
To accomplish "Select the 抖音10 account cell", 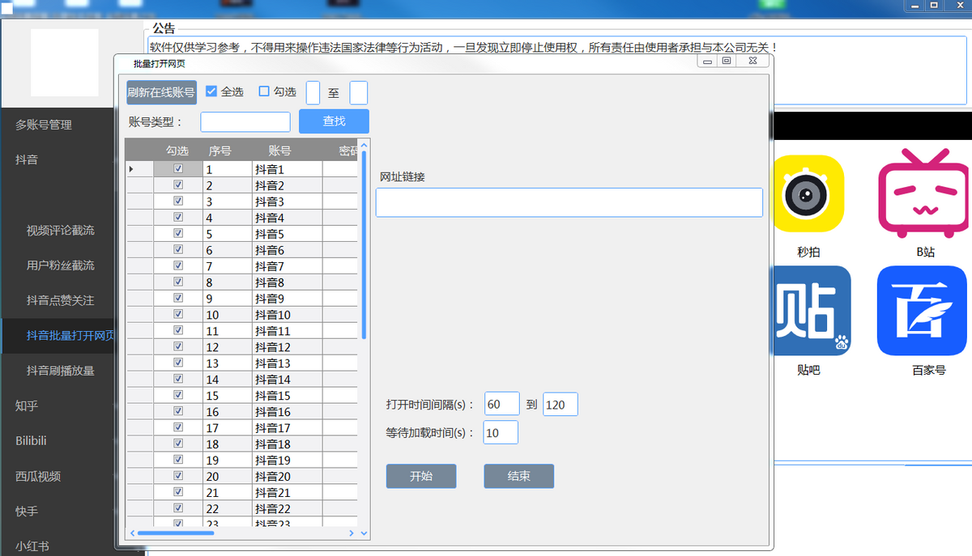I will pyautogui.click(x=287, y=315).
